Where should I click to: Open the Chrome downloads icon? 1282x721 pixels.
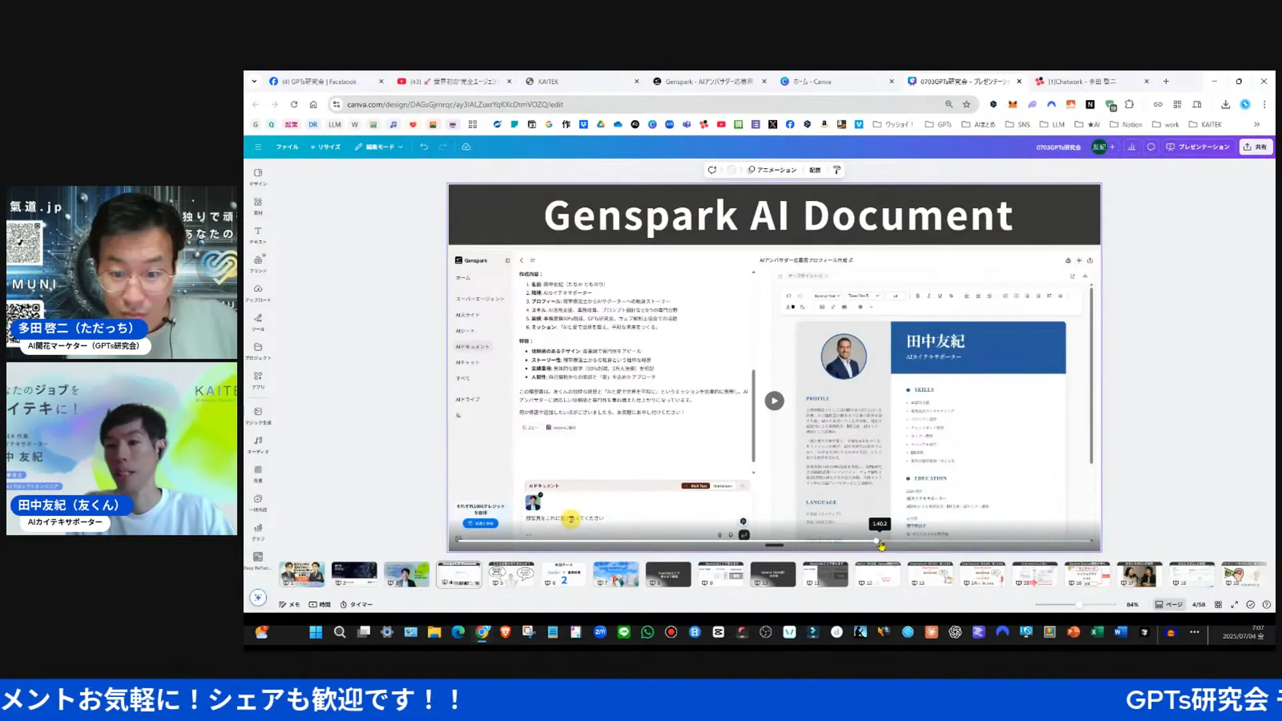tap(1225, 105)
